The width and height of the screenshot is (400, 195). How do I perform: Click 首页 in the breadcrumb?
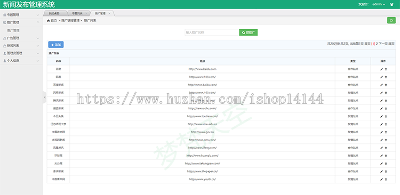click(53, 21)
